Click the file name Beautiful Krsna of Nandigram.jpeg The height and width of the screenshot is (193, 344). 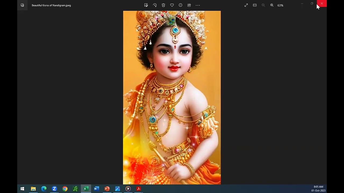(x=51, y=5)
